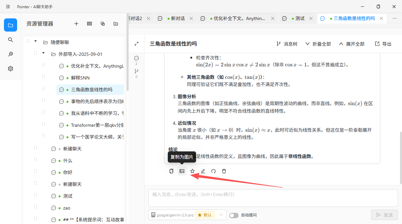Open the chat history search icon below search

[x=11, y=54]
